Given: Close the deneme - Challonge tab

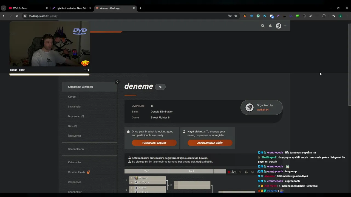Looking at the screenshot, I should click(x=134, y=8).
